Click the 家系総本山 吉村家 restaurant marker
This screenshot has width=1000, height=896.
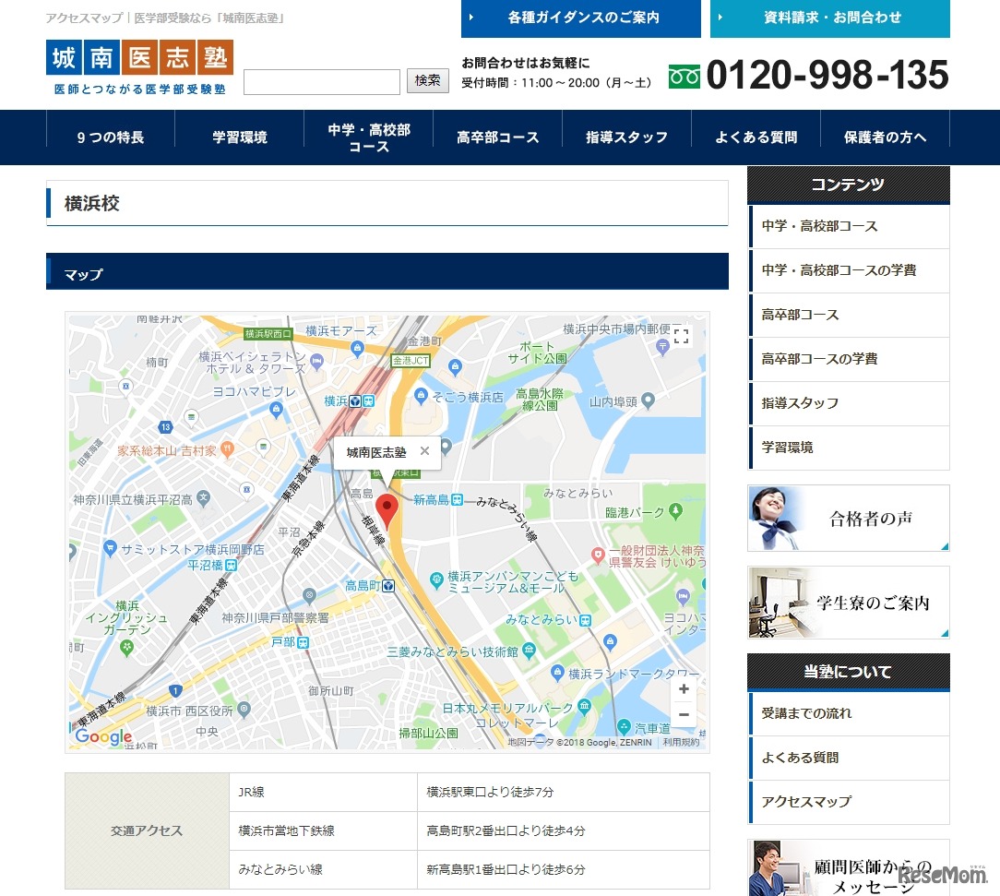click(227, 449)
